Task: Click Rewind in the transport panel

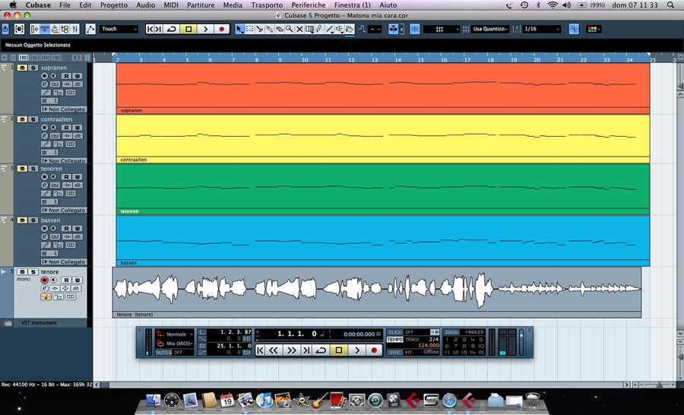Action: click(x=274, y=350)
